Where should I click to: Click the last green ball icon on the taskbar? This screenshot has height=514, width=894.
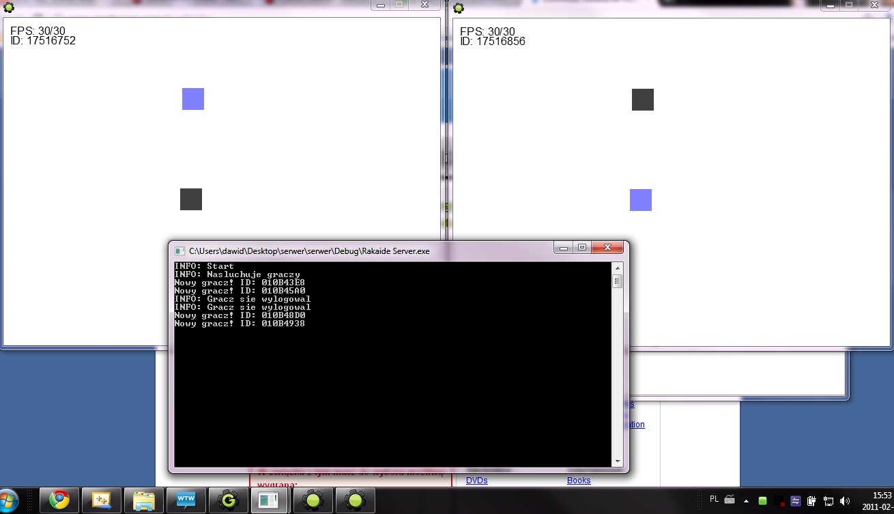(356, 501)
